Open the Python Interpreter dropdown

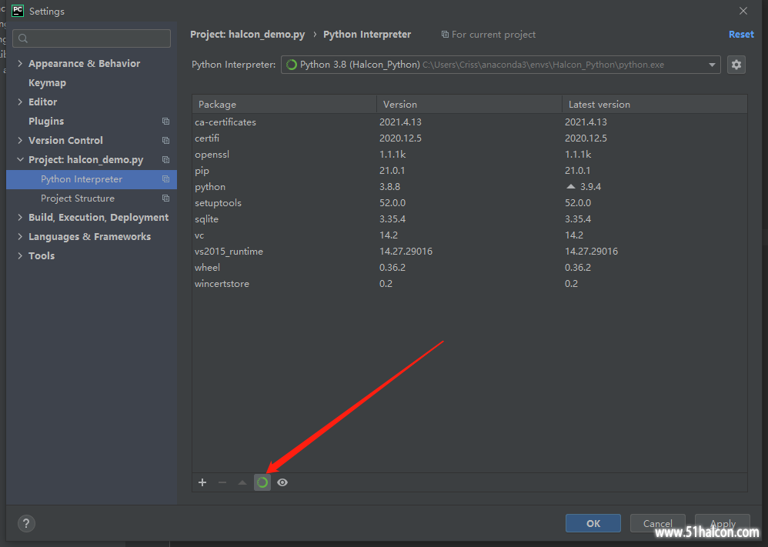click(500, 65)
